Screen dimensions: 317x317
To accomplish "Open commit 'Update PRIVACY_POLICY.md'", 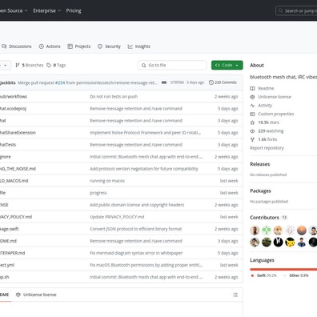I will (x=117, y=217).
